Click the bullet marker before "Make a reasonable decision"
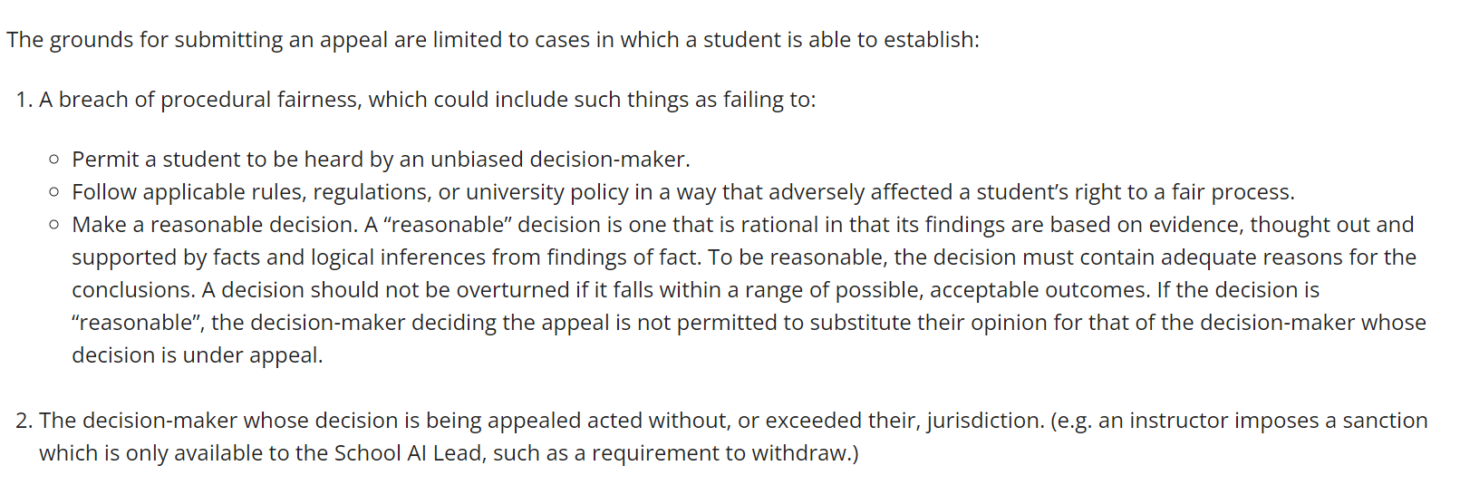 tap(54, 225)
